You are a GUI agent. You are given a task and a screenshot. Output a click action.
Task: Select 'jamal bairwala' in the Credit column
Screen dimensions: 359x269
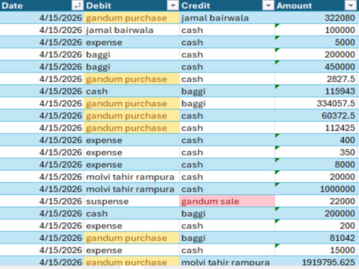pos(227,18)
